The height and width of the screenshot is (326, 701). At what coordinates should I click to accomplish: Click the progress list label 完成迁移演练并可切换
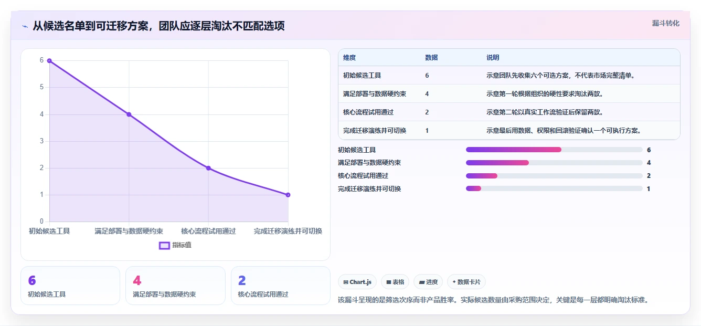[369, 188]
